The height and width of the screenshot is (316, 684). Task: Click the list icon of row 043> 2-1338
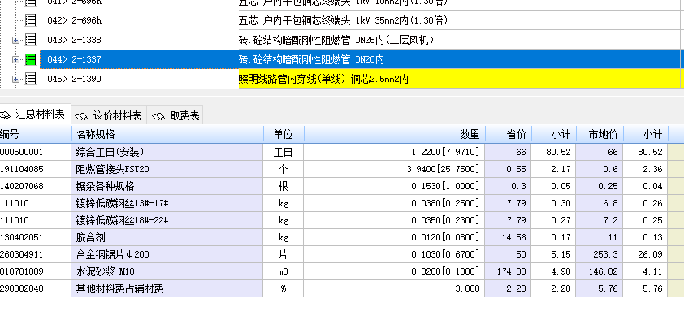(31, 40)
